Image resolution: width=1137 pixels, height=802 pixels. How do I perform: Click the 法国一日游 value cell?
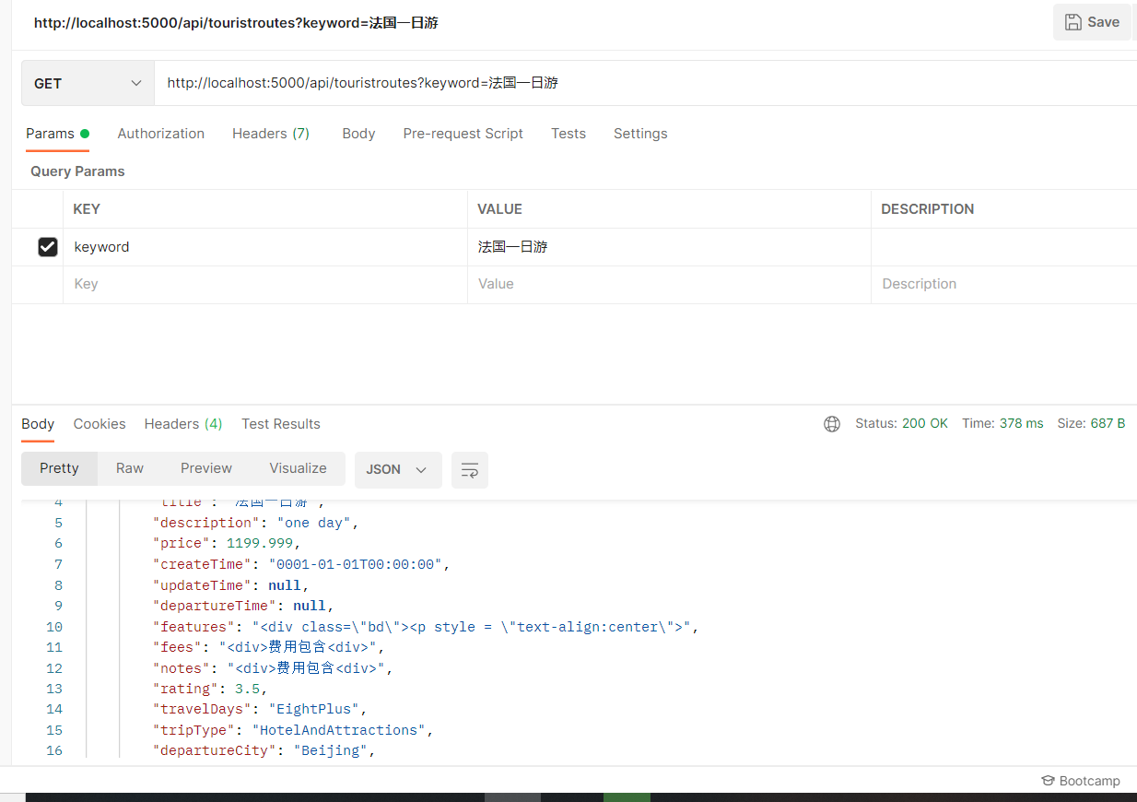669,247
